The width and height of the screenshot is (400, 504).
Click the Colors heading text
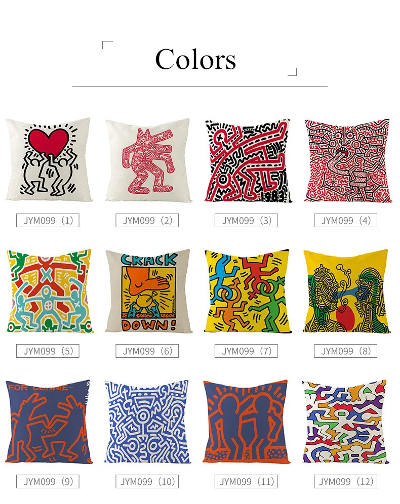click(195, 59)
